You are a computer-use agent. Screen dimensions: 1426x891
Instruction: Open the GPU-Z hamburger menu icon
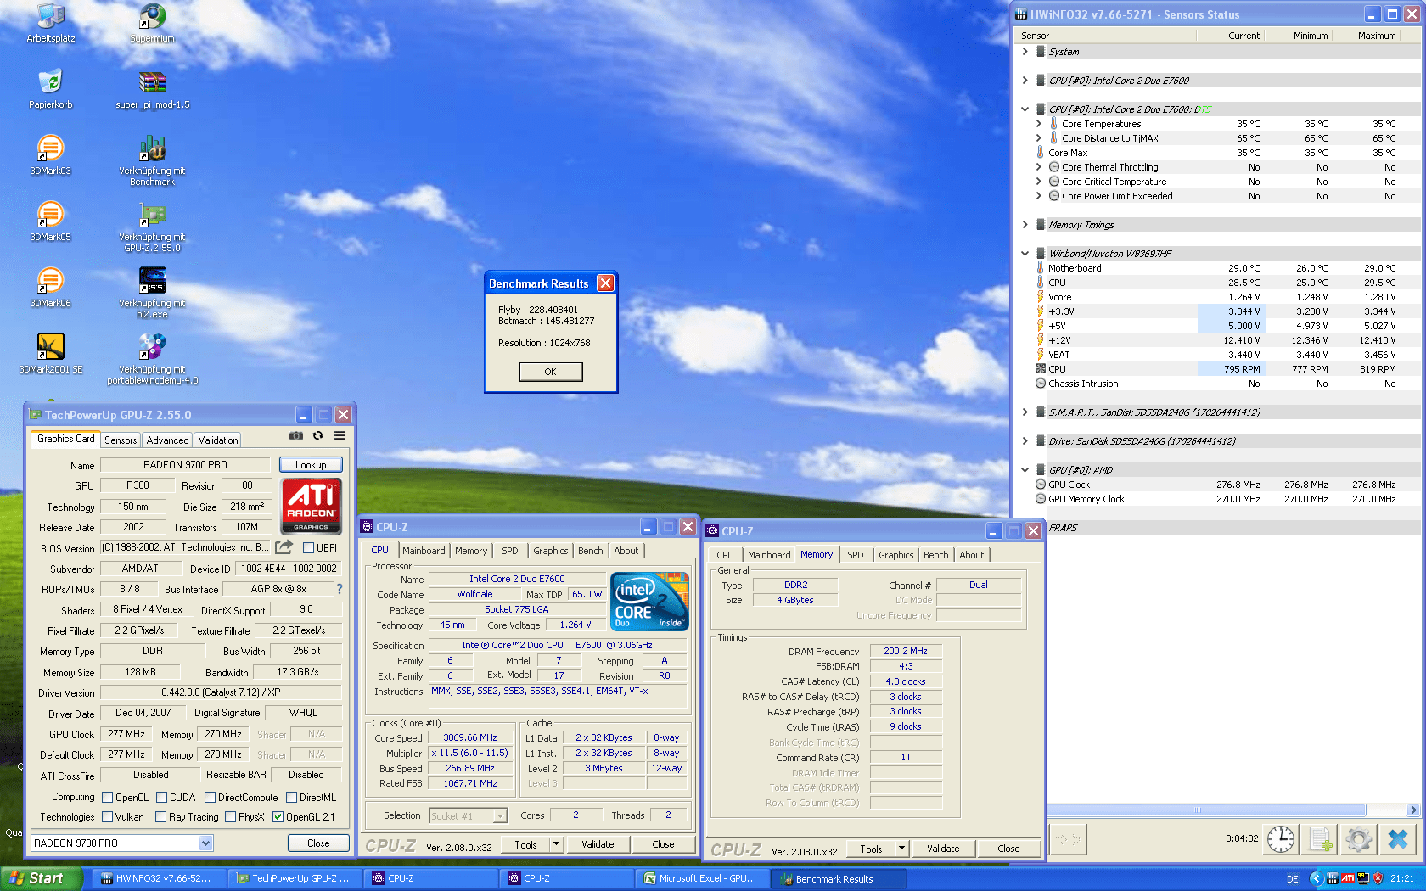pos(340,435)
